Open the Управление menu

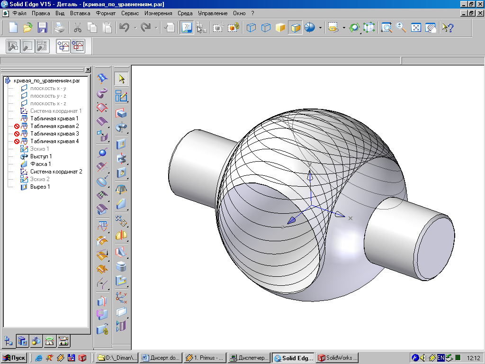click(x=213, y=13)
